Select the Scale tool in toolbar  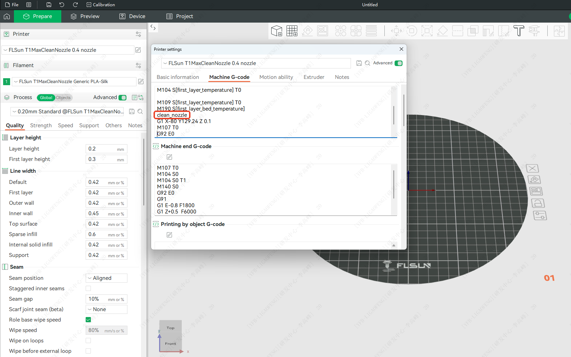click(427, 31)
